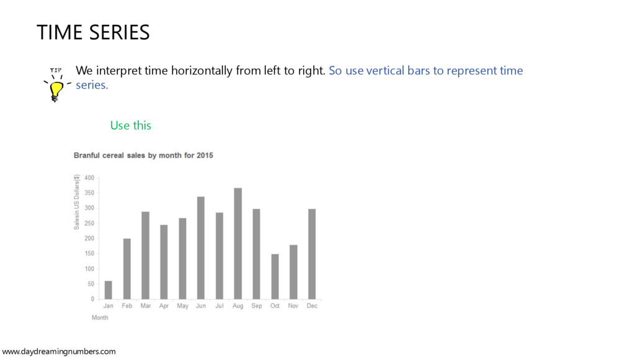Select the February bar in chart
The height and width of the screenshot is (357, 635).
point(127,269)
